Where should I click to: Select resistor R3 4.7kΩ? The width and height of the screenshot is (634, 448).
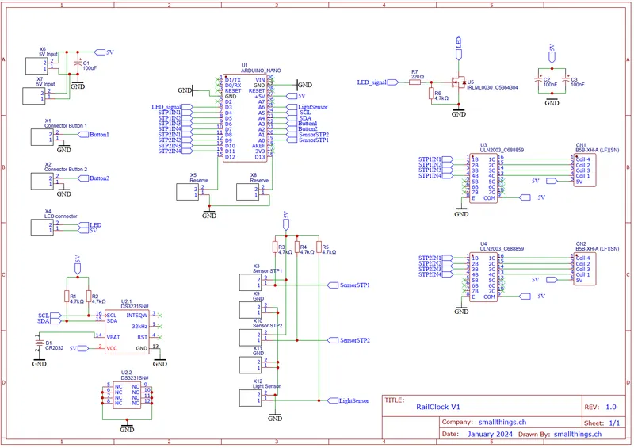point(275,247)
